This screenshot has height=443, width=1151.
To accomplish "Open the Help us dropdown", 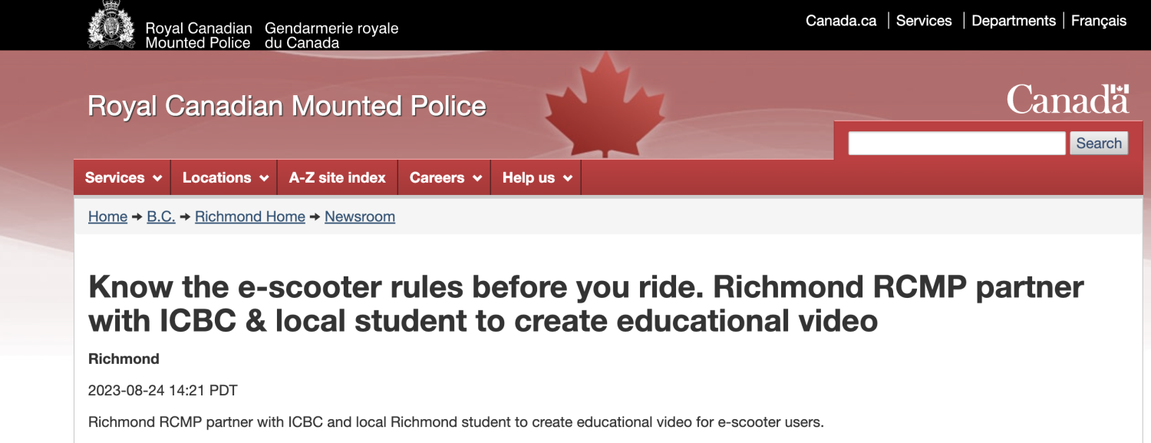I will [x=535, y=177].
